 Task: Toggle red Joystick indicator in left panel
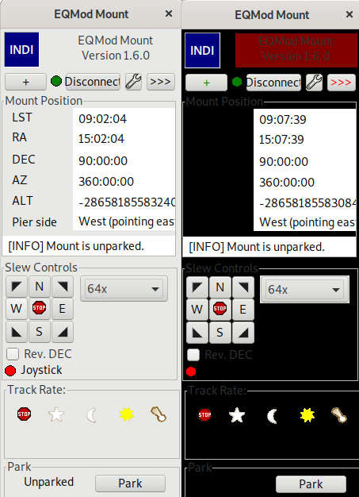10,370
